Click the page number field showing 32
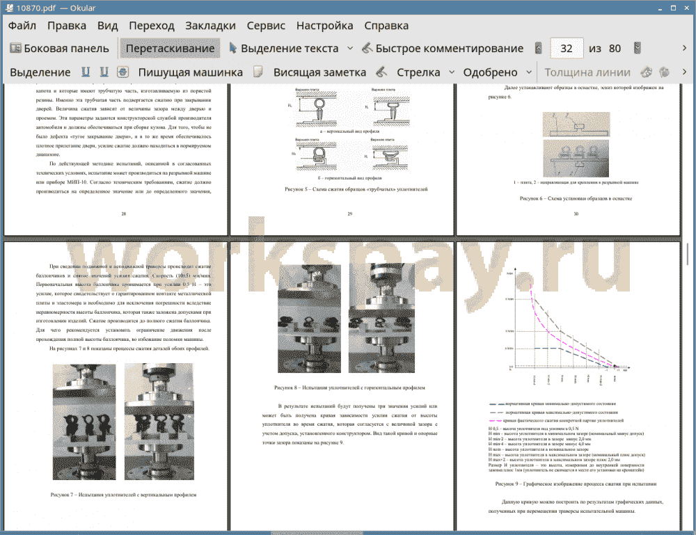696x535 pixels. tap(567, 49)
